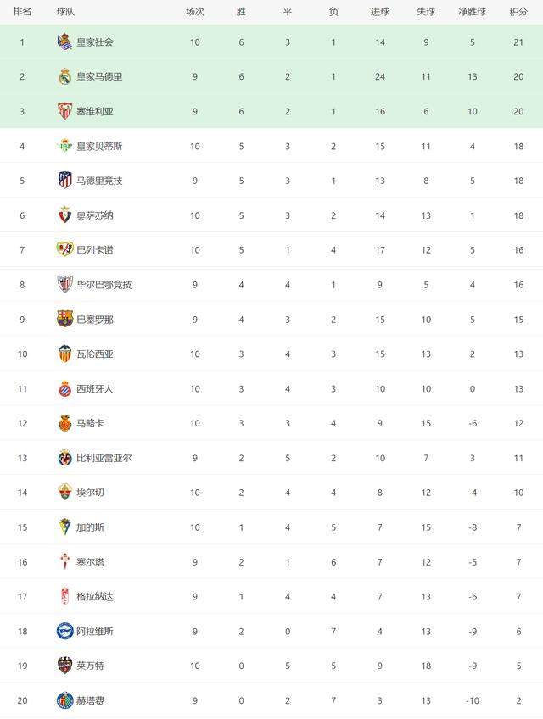The width and height of the screenshot is (543, 719).
Task: Click the Getafe (赫塔费) team crest
Action: pos(64,700)
